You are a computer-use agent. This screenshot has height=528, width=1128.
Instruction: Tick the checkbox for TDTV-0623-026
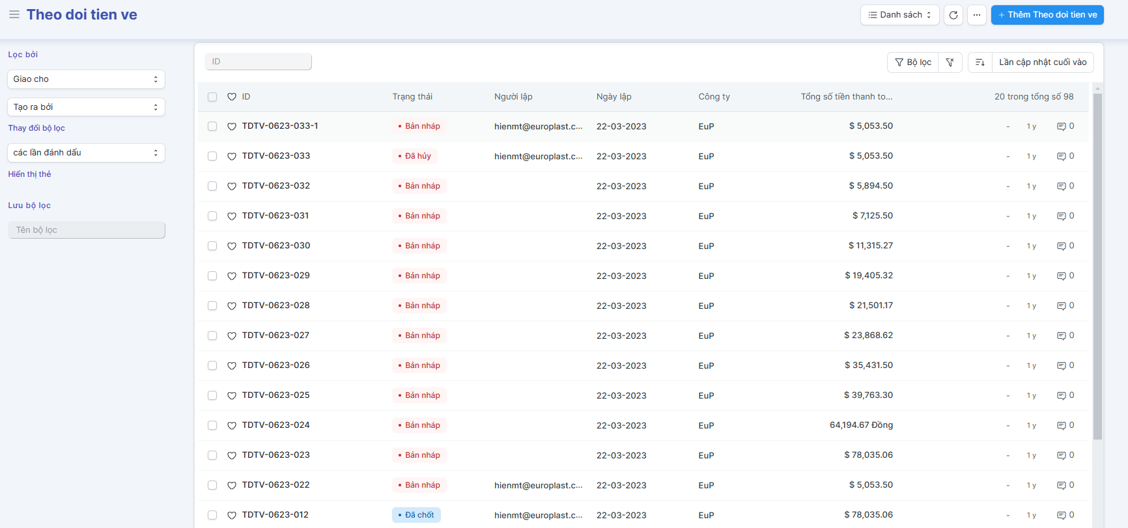(212, 366)
